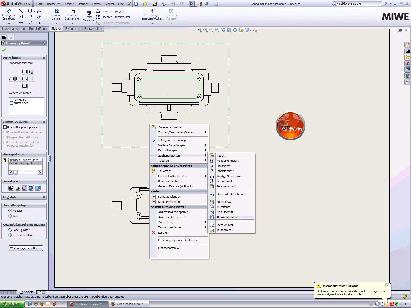The width and height of the screenshot is (411, 308).
Task: Expand more context menu items chevron
Action: [179, 256]
